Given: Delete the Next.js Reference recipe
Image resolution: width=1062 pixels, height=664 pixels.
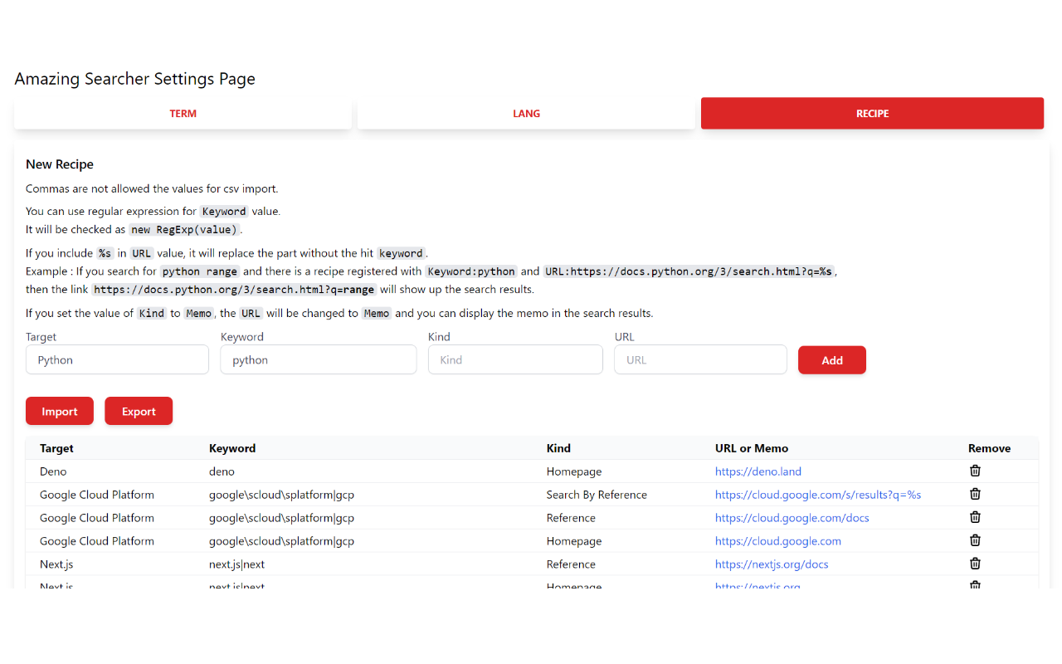Looking at the screenshot, I should (975, 564).
